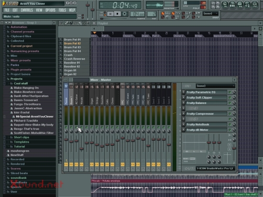
Task: Open FX slot on Master mixer track
Action: coord(66,165)
